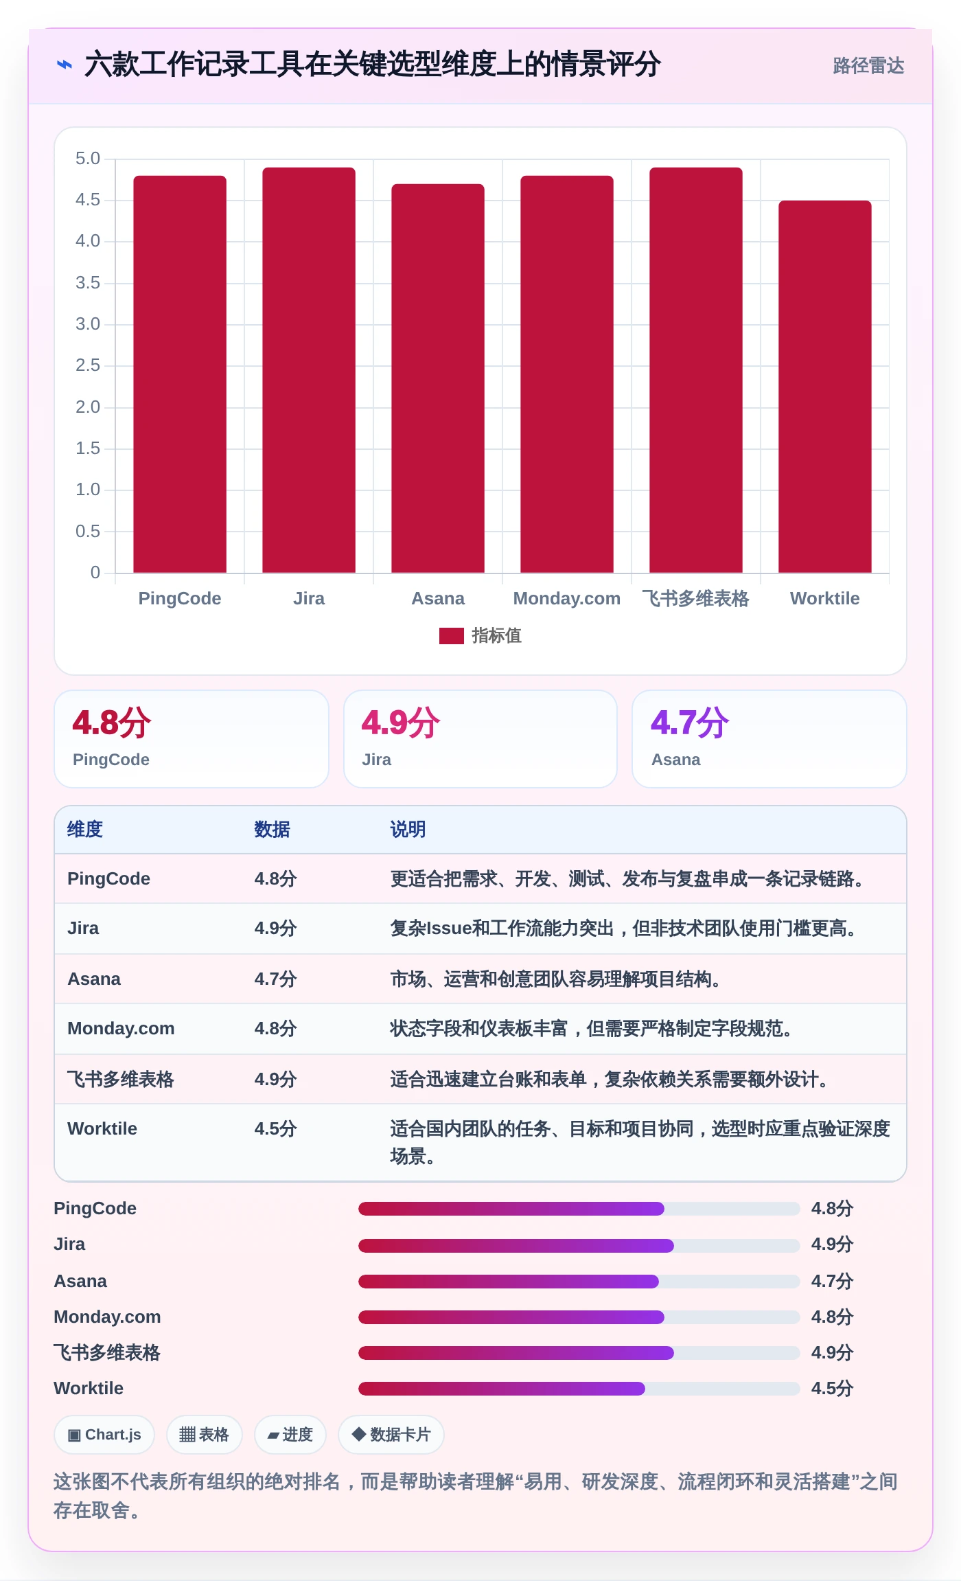Click the PingCode x-axis label
961x1581 pixels.
point(180,598)
